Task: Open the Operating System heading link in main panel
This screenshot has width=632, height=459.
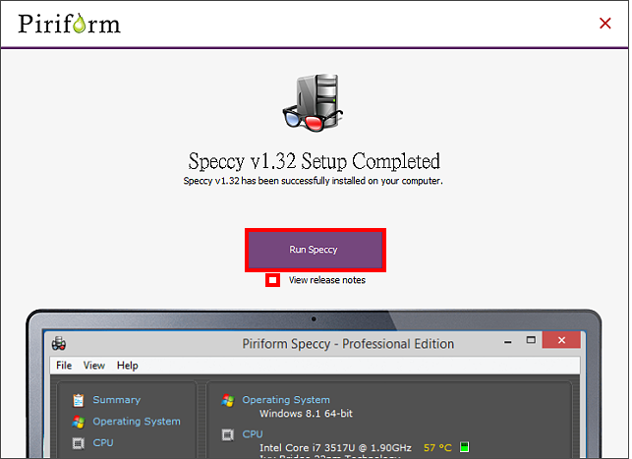Action: tap(286, 400)
